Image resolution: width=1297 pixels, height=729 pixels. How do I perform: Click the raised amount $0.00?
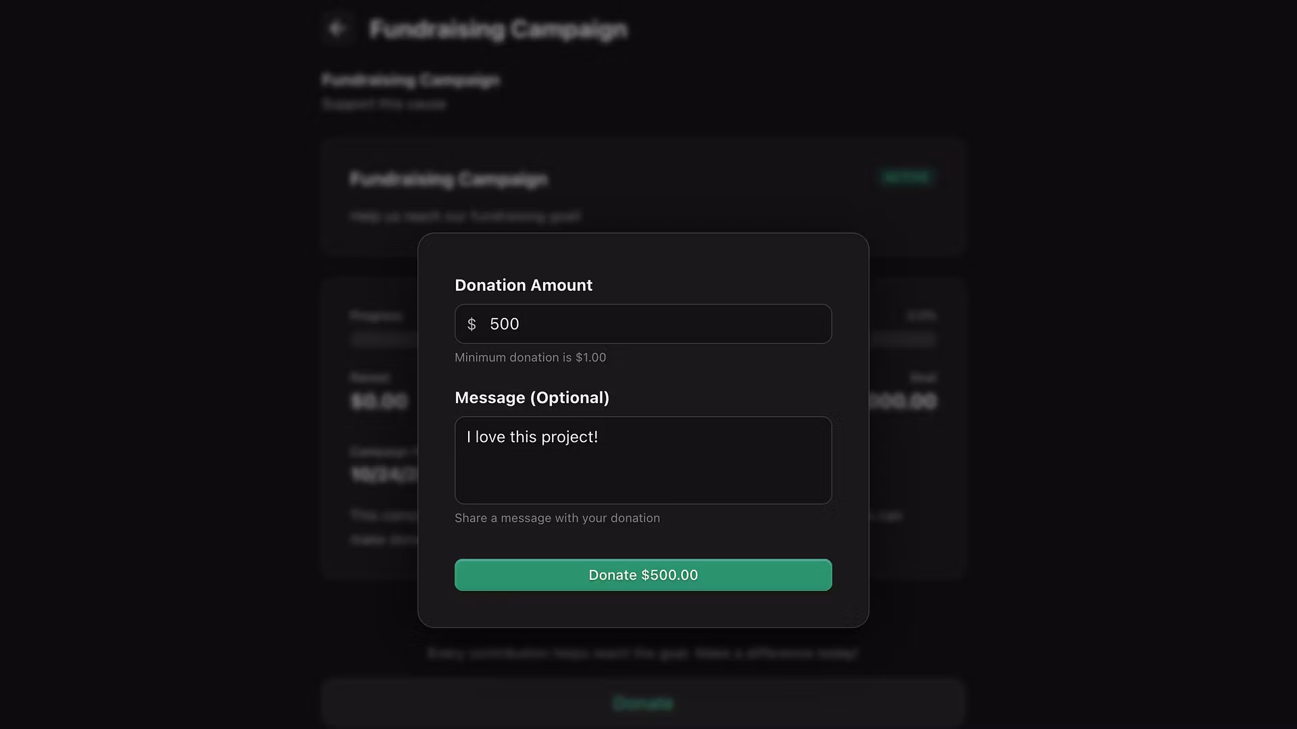[379, 402]
